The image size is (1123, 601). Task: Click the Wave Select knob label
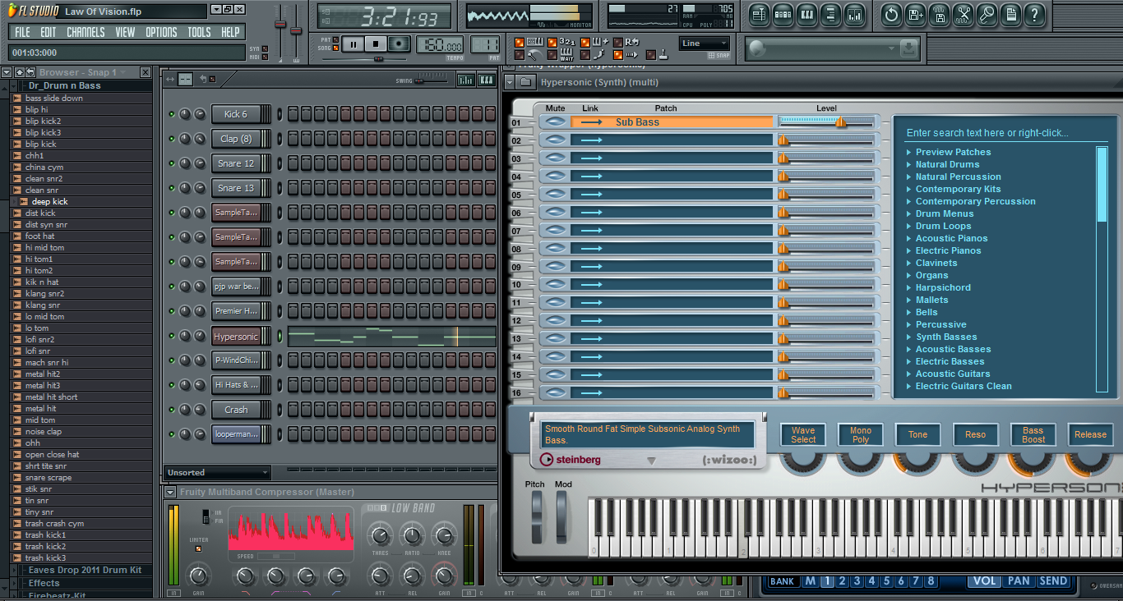(x=803, y=435)
